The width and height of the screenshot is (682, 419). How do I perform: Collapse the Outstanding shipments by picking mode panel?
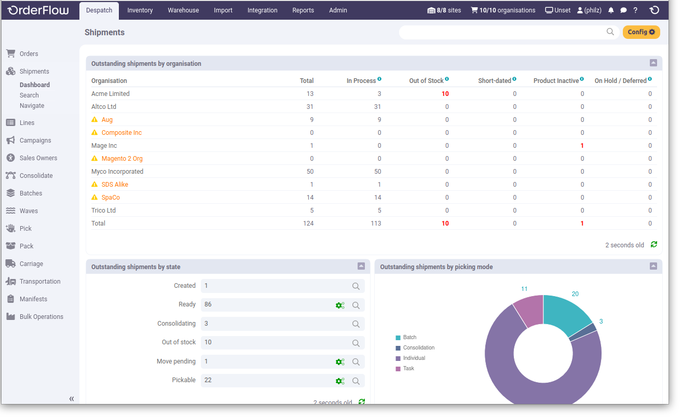point(653,267)
